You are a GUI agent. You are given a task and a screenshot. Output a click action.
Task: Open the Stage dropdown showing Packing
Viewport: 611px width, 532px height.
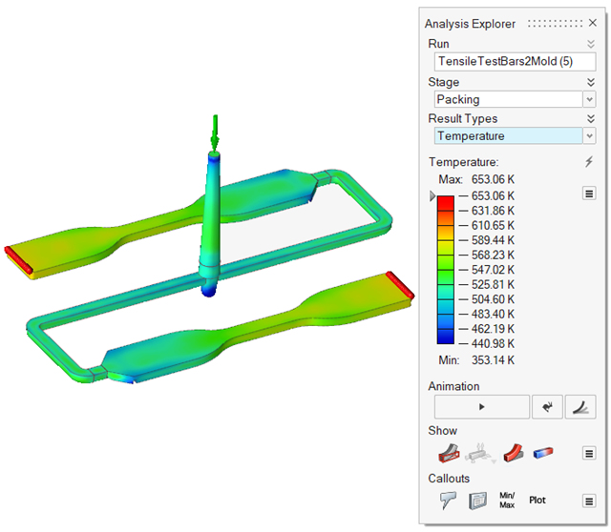515,99
